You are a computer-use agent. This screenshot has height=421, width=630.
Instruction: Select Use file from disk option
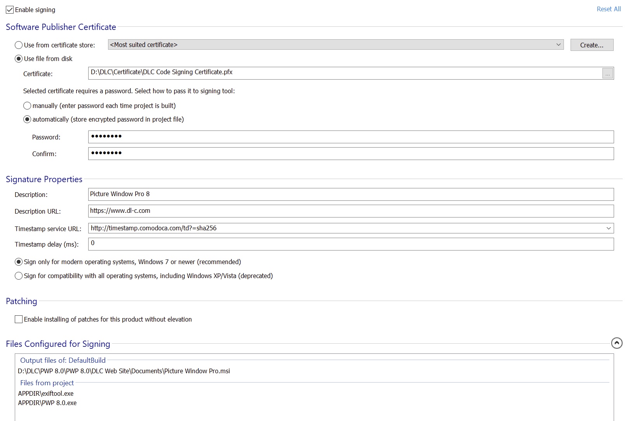(19, 59)
